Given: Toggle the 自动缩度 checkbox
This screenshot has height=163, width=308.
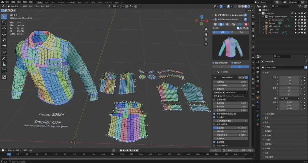Looking at the screenshot, I should (214, 142).
